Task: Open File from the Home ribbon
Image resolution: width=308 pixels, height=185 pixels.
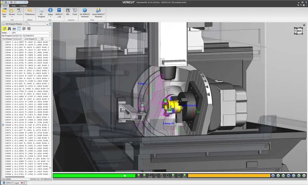Action: point(4,13)
